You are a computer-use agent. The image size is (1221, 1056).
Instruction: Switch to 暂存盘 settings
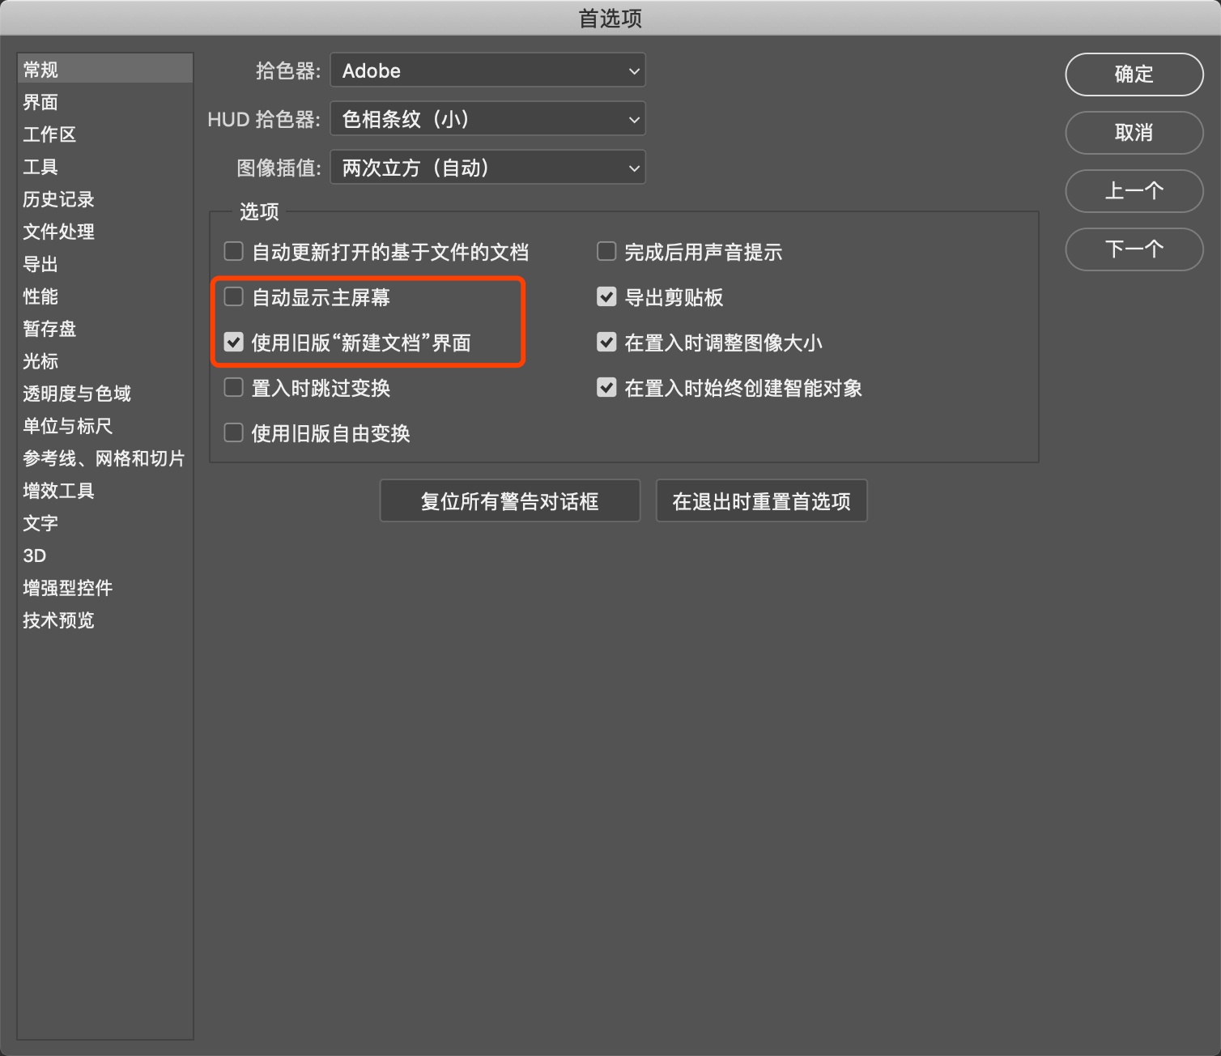[x=105, y=329]
